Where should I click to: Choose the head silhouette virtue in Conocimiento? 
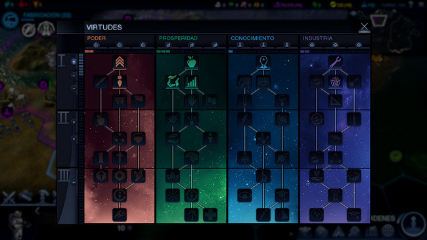(263, 62)
